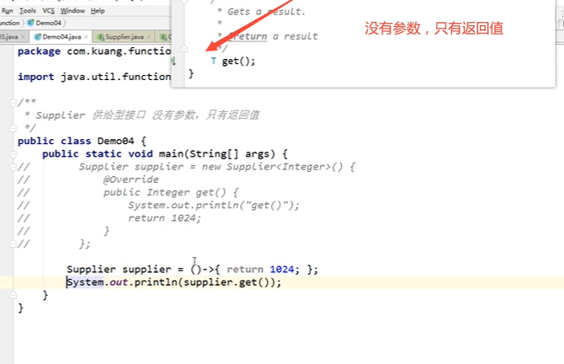Open the VCS menu
564x364 pixels.
tap(48, 11)
